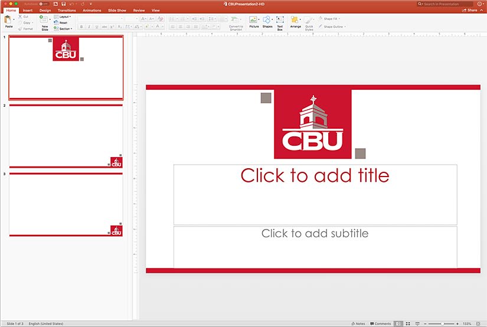Viewport: 487px width, 327px height.
Task: Click the zoom slider handle
Action: tap(442, 323)
